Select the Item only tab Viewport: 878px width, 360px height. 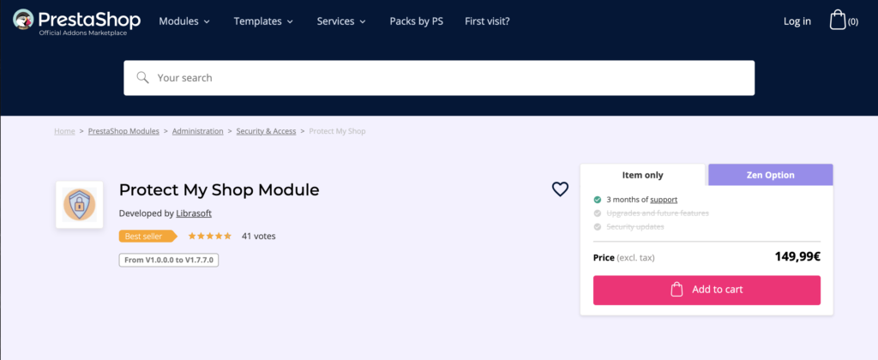(x=642, y=175)
